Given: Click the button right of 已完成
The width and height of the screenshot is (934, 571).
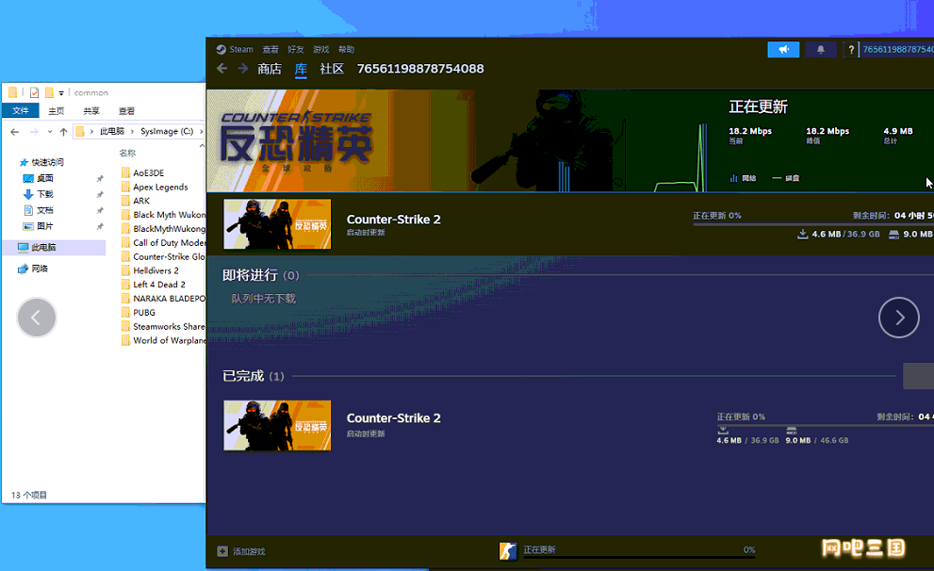Looking at the screenshot, I should click(919, 376).
